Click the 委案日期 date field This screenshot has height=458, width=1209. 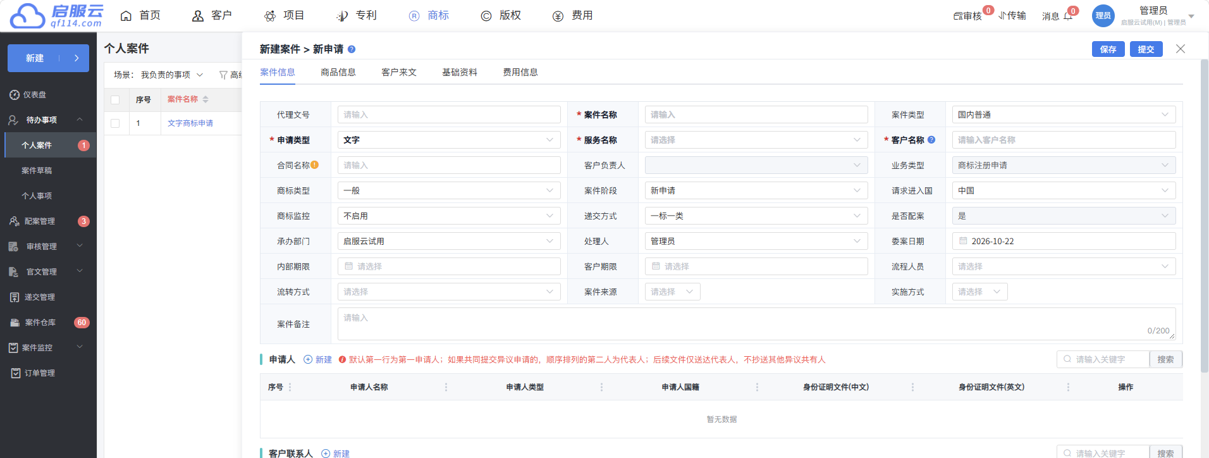pyautogui.click(x=1064, y=241)
